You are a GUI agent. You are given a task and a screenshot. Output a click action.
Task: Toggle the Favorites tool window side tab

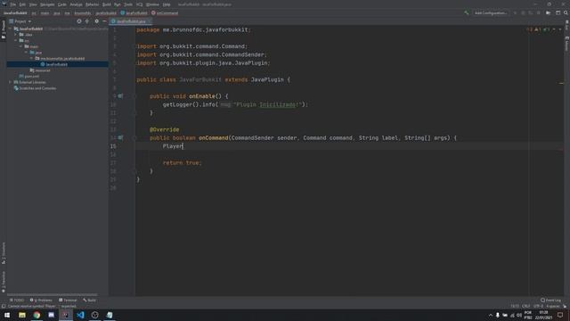pos(4,282)
